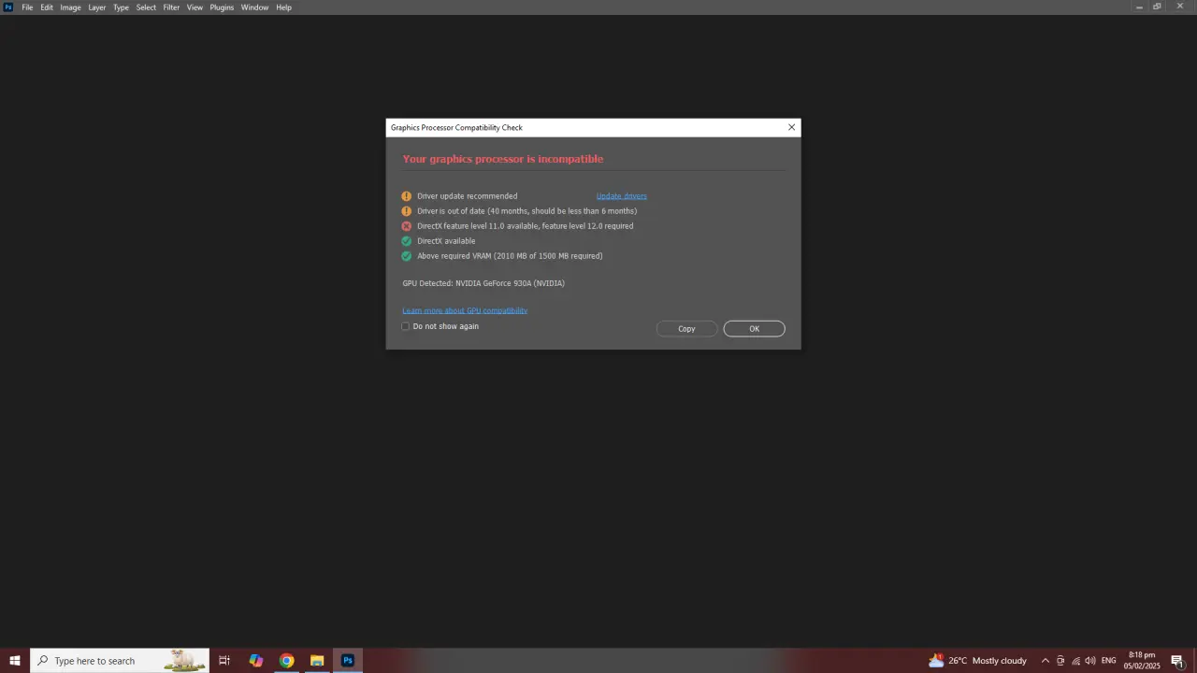This screenshot has width=1197, height=673.
Task: Click the 'Driver is out of date' message text
Action: point(527,211)
